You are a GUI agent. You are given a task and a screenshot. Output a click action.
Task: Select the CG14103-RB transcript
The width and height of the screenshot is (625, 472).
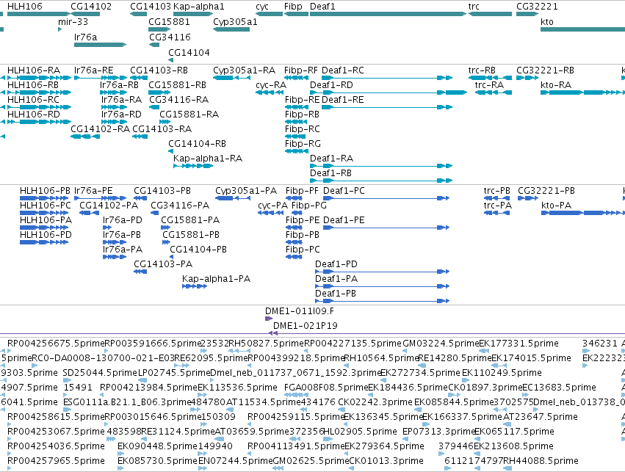139,78
